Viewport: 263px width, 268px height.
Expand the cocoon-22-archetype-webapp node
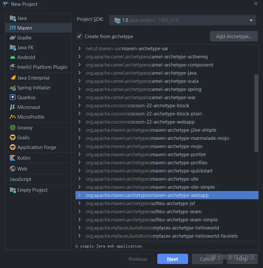pyautogui.click(x=79, y=122)
